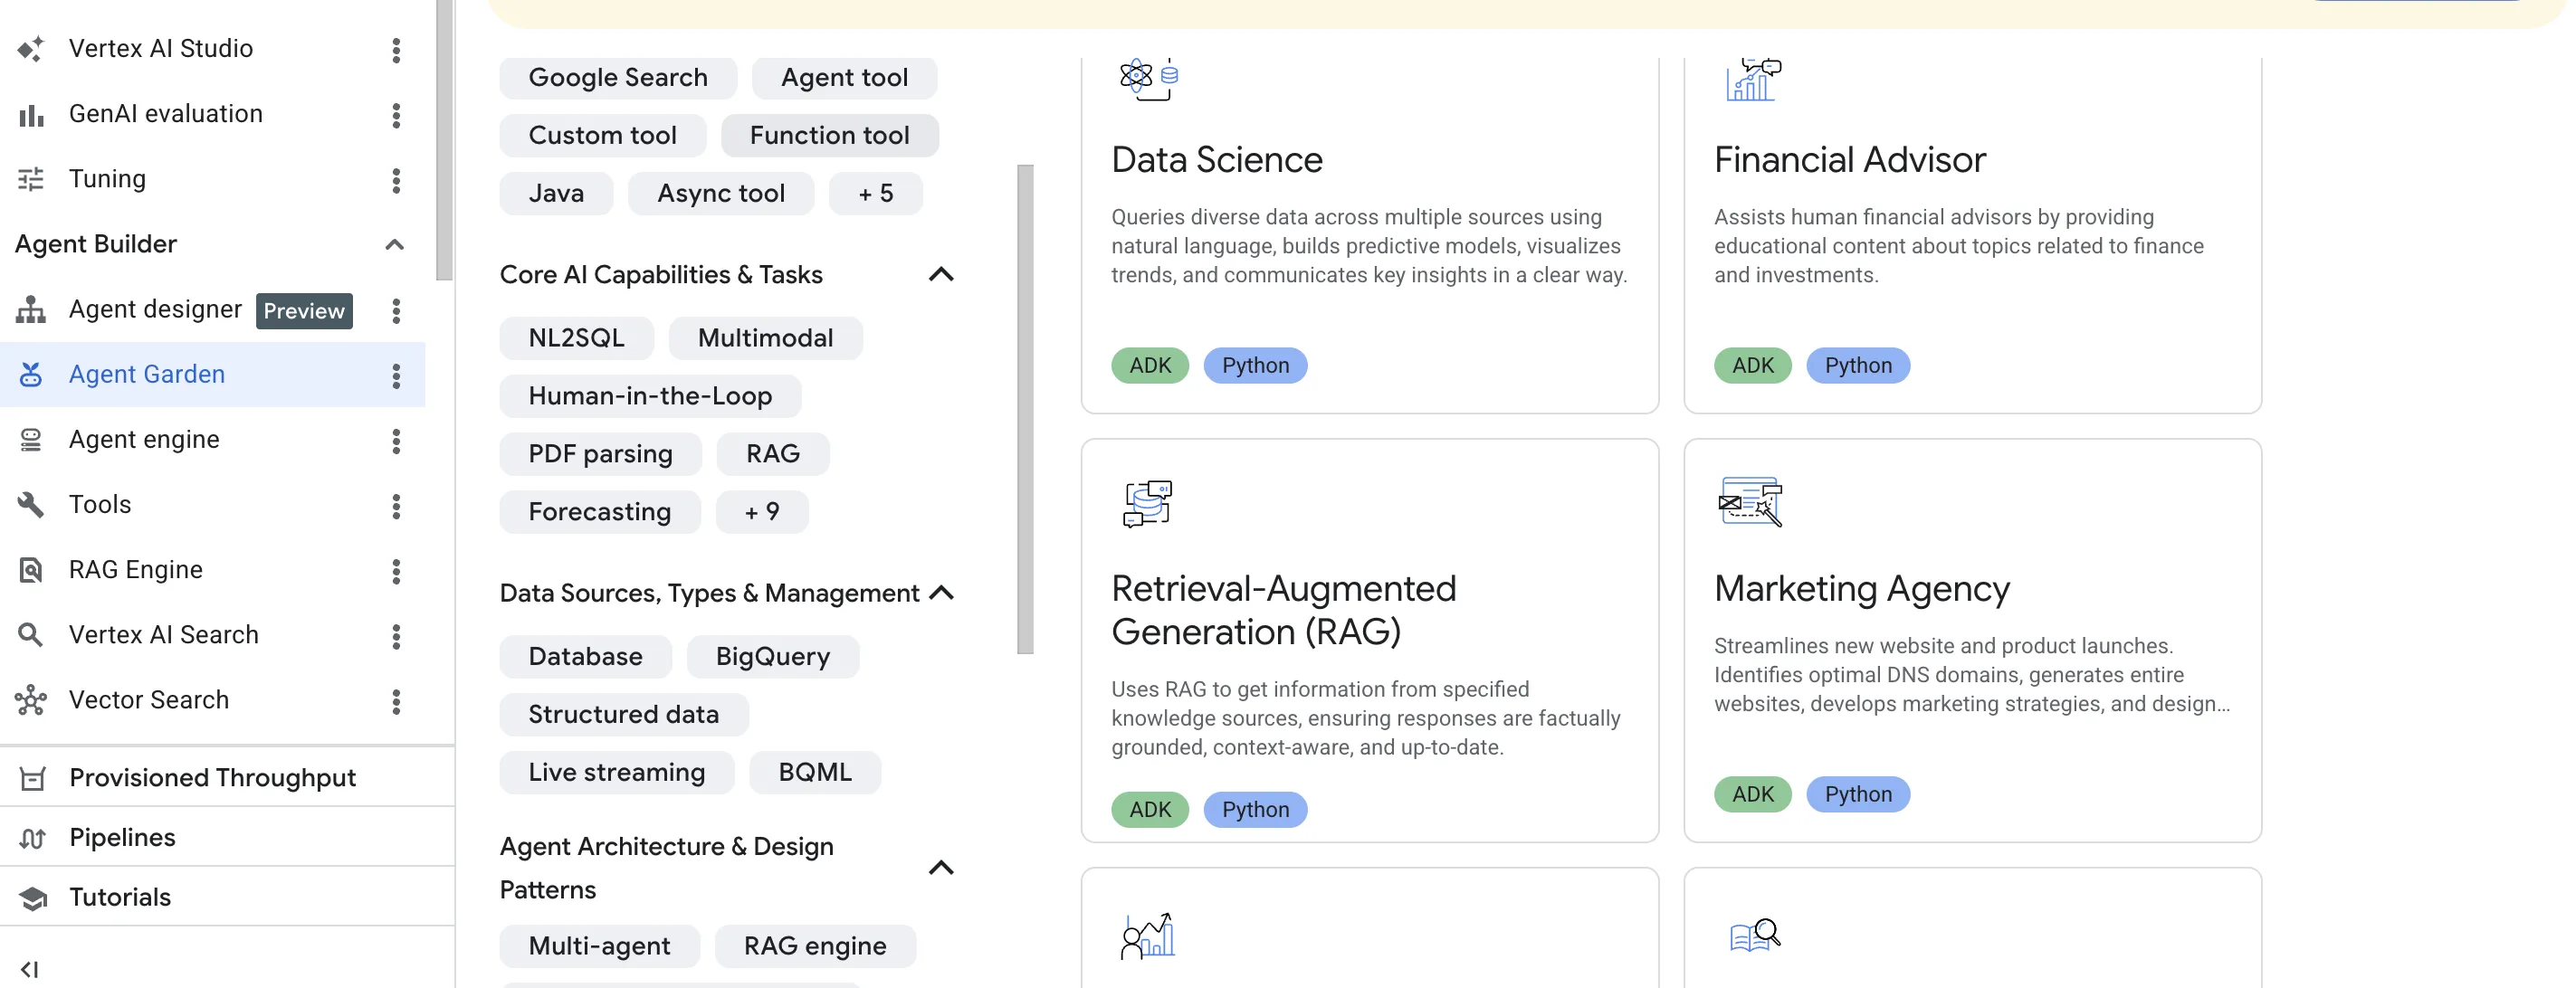Click the Vector Search nodes icon
The image size is (2576, 988).
pos(31,700)
